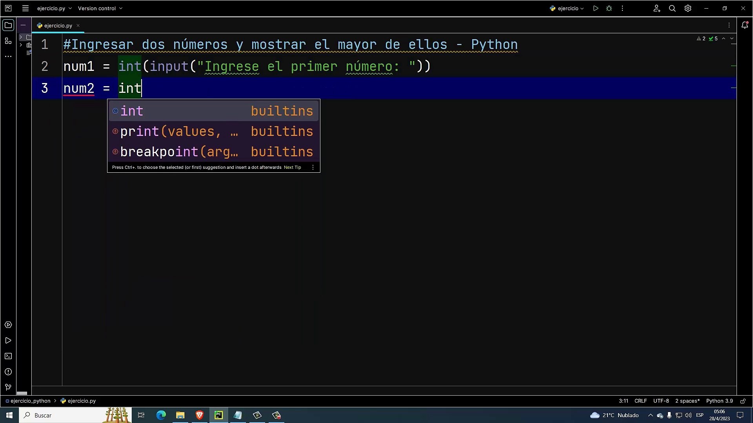Open the Project tool window folder icon
753x423 pixels.
(8, 25)
